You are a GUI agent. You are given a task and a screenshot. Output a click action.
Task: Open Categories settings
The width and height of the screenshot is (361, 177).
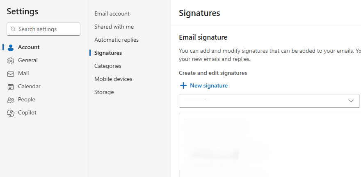coord(107,66)
